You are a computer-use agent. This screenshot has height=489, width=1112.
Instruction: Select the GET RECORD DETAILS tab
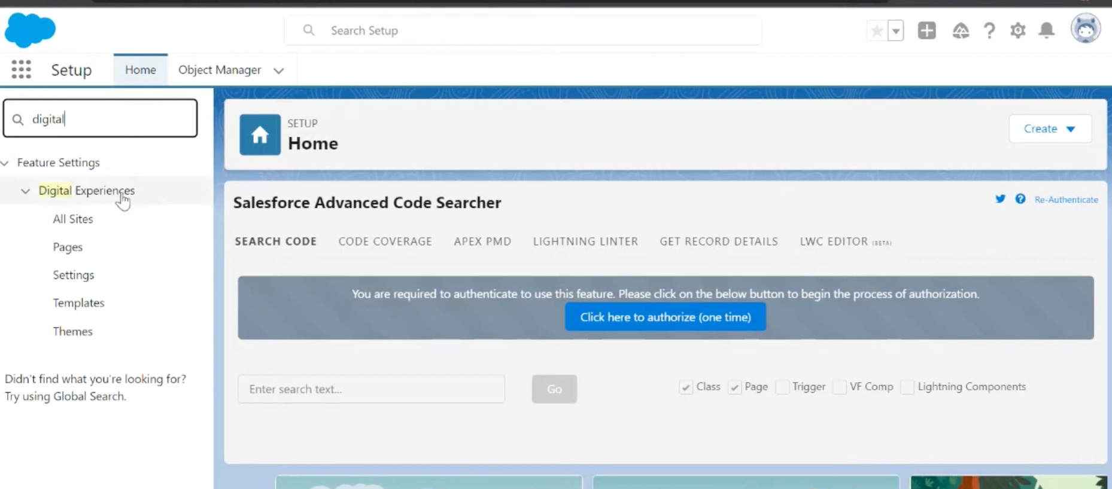(719, 242)
